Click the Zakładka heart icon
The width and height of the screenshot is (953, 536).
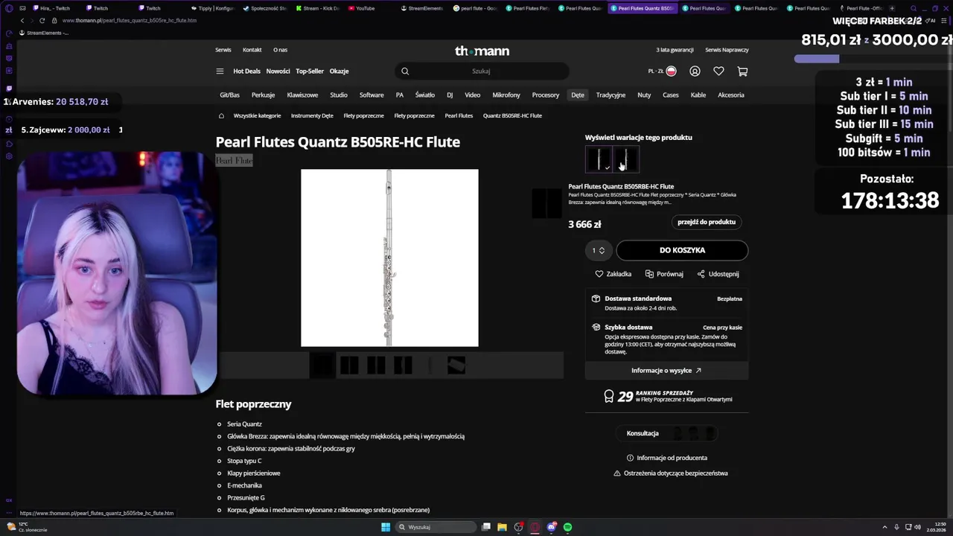click(x=599, y=274)
